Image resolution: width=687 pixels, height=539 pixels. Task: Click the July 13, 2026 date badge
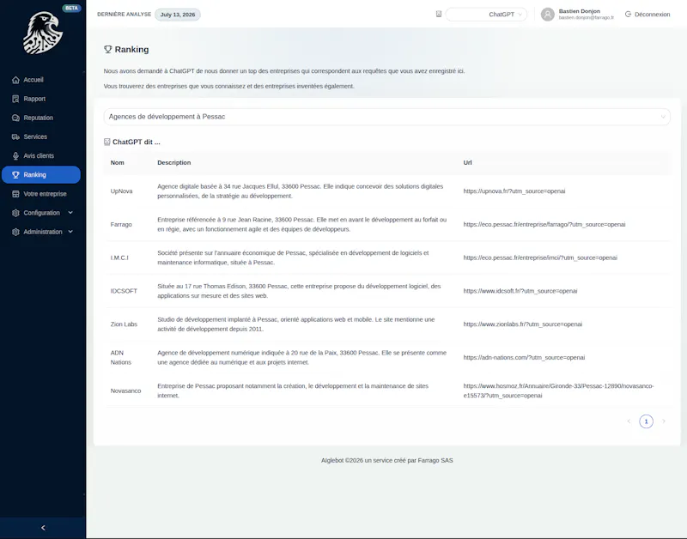(x=178, y=15)
